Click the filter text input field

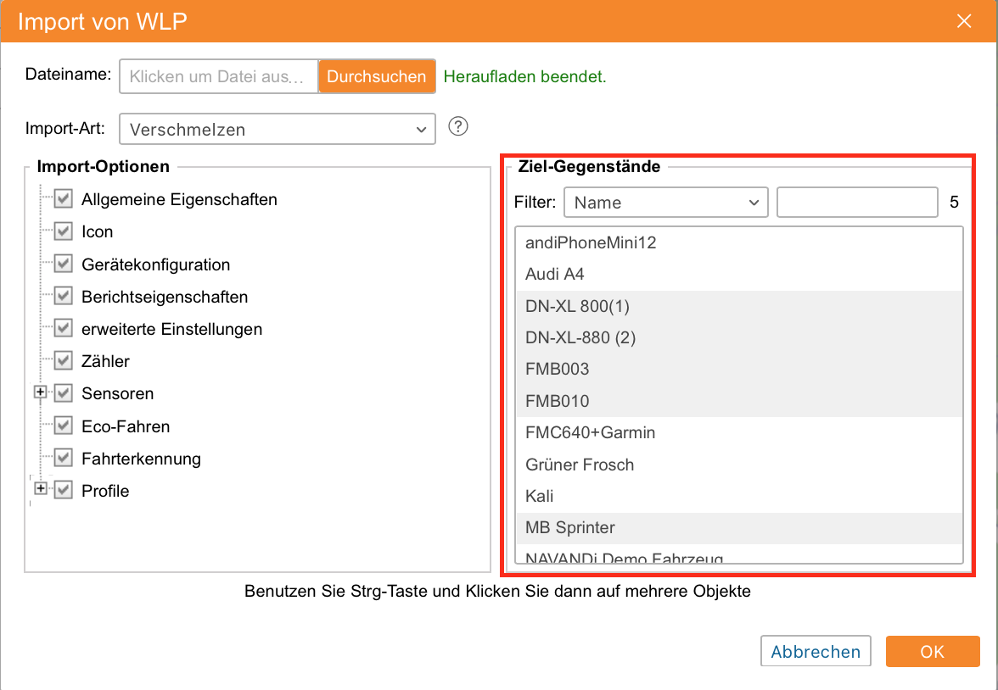tap(856, 203)
